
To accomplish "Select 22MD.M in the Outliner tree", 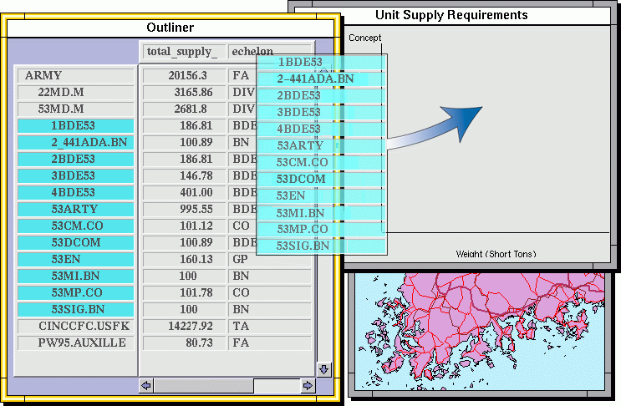I will [75, 93].
